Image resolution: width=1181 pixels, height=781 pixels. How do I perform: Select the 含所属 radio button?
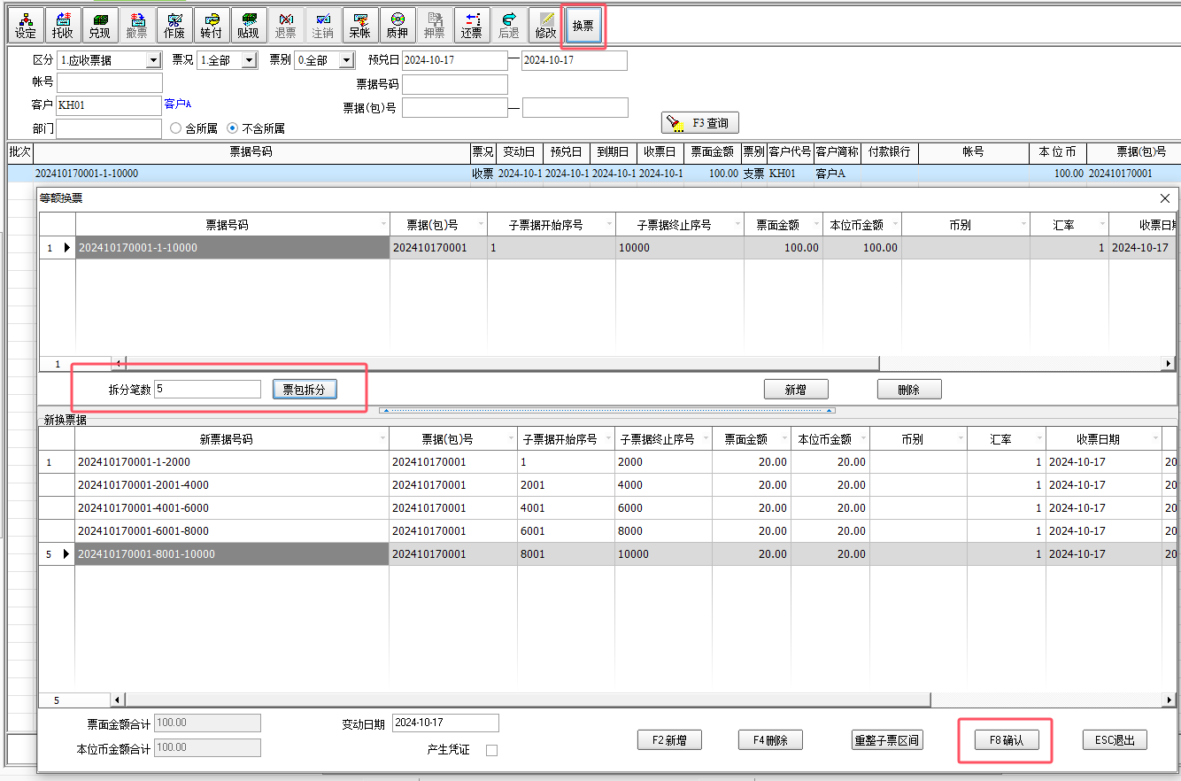pyautogui.click(x=176, y=128)
